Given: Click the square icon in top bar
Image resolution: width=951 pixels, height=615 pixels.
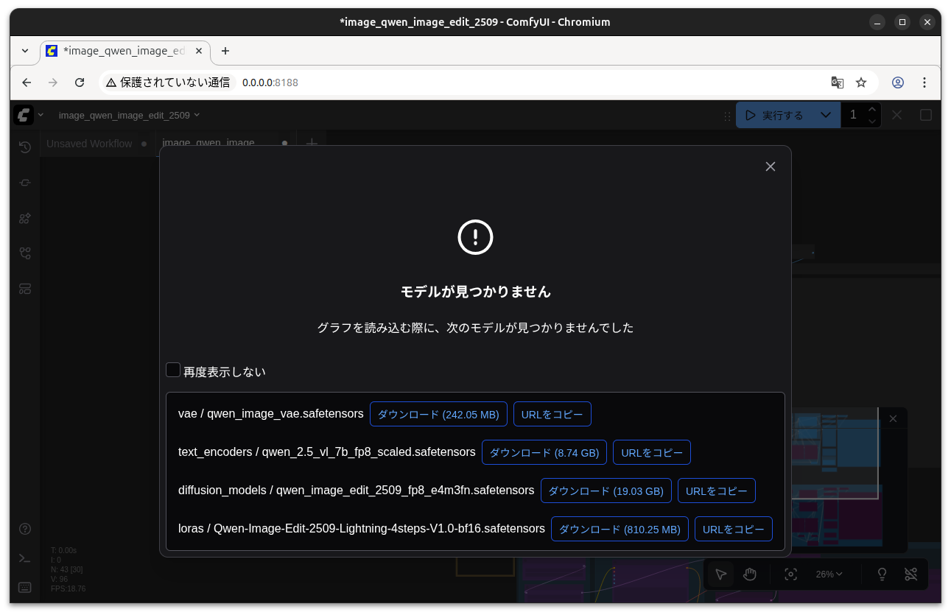Looking at the screenshot, I should [926, 115].
